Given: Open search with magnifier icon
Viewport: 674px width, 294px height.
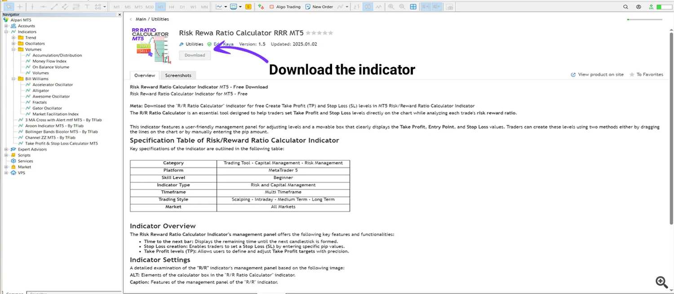Looking at the screenshot, I should pos(626,7).
